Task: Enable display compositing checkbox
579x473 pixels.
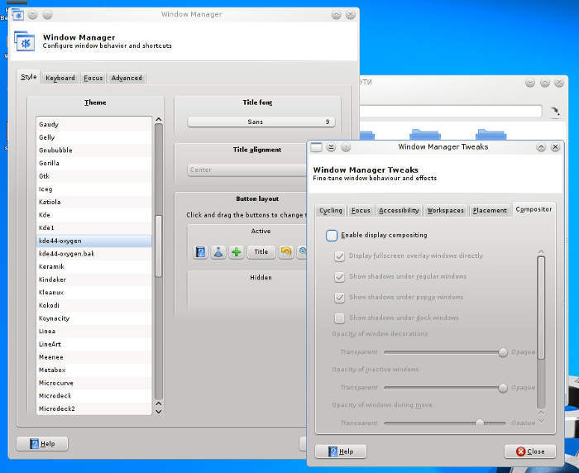Action: [x=332, y=235]
